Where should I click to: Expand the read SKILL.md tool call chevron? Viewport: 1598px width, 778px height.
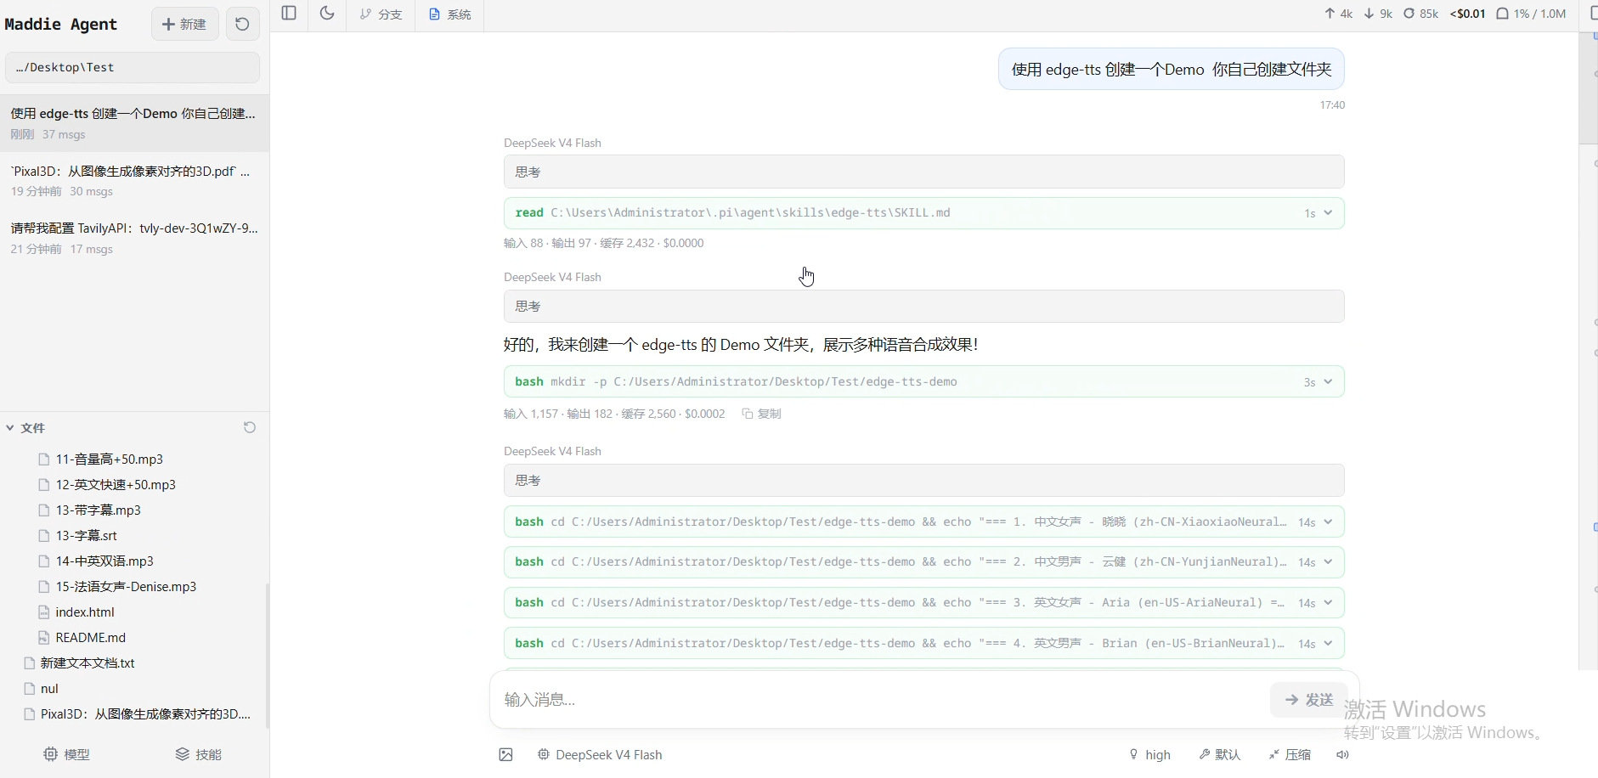click(1328, 213)
